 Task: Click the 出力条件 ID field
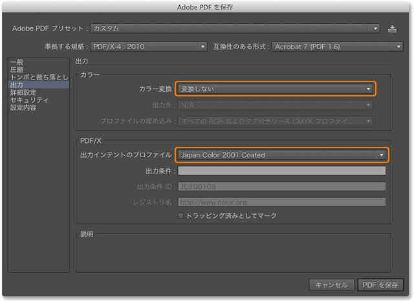[x=281, y=187]
